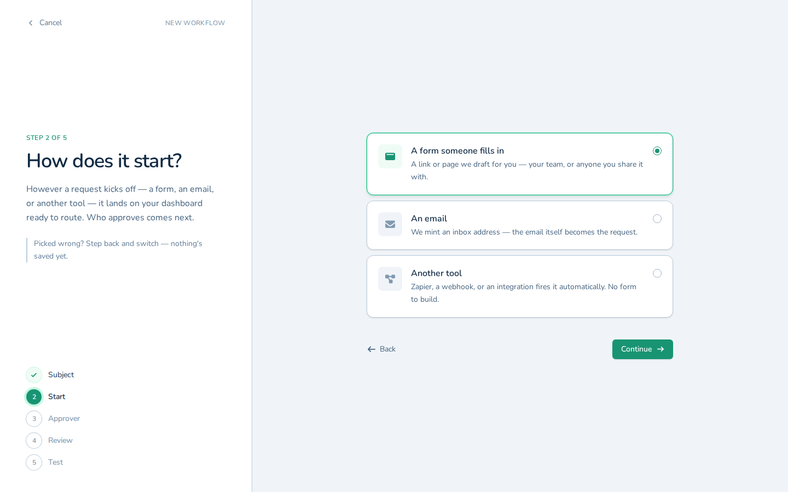Go back to the previous step

[x=381, y=349]
